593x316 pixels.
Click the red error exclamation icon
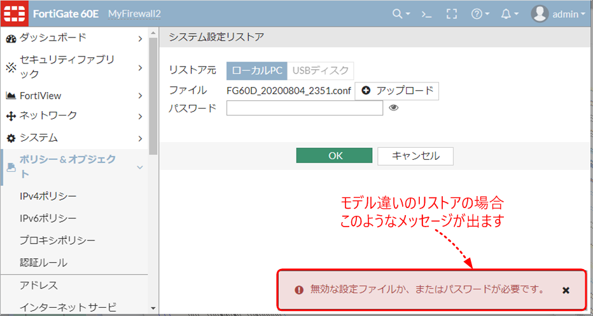[299, 290]
